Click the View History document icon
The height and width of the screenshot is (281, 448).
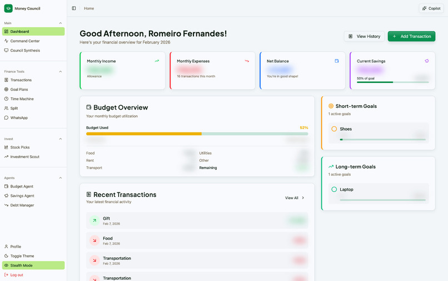(x=350, y=36)
